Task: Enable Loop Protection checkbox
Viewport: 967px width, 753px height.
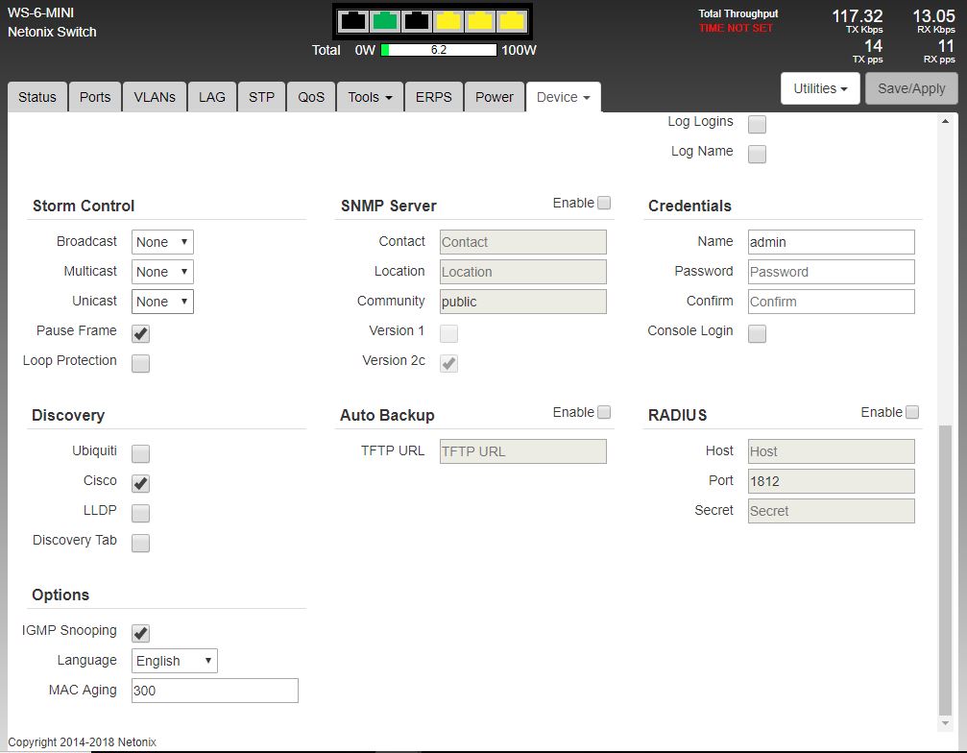Action: (x=140, y=363)
